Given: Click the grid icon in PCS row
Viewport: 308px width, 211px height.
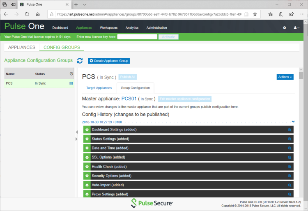Looking at the screenshot, I should [x=71, y=83].
